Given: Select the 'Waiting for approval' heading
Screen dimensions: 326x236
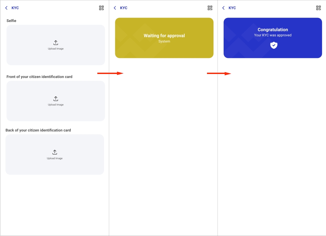Looking at the screenshot, I should pyautogui.click(x=164, y=36).
